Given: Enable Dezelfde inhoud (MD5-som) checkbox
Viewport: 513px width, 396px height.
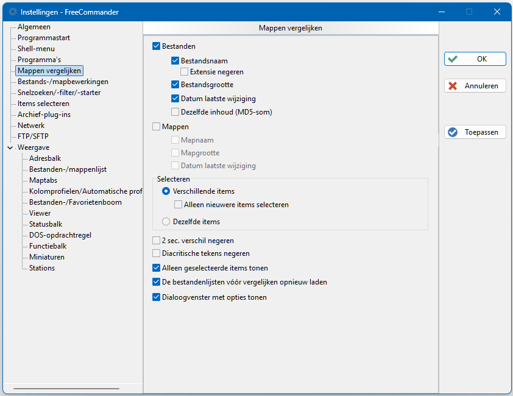Looking at the screenshot, I should [x=175, y=112].
